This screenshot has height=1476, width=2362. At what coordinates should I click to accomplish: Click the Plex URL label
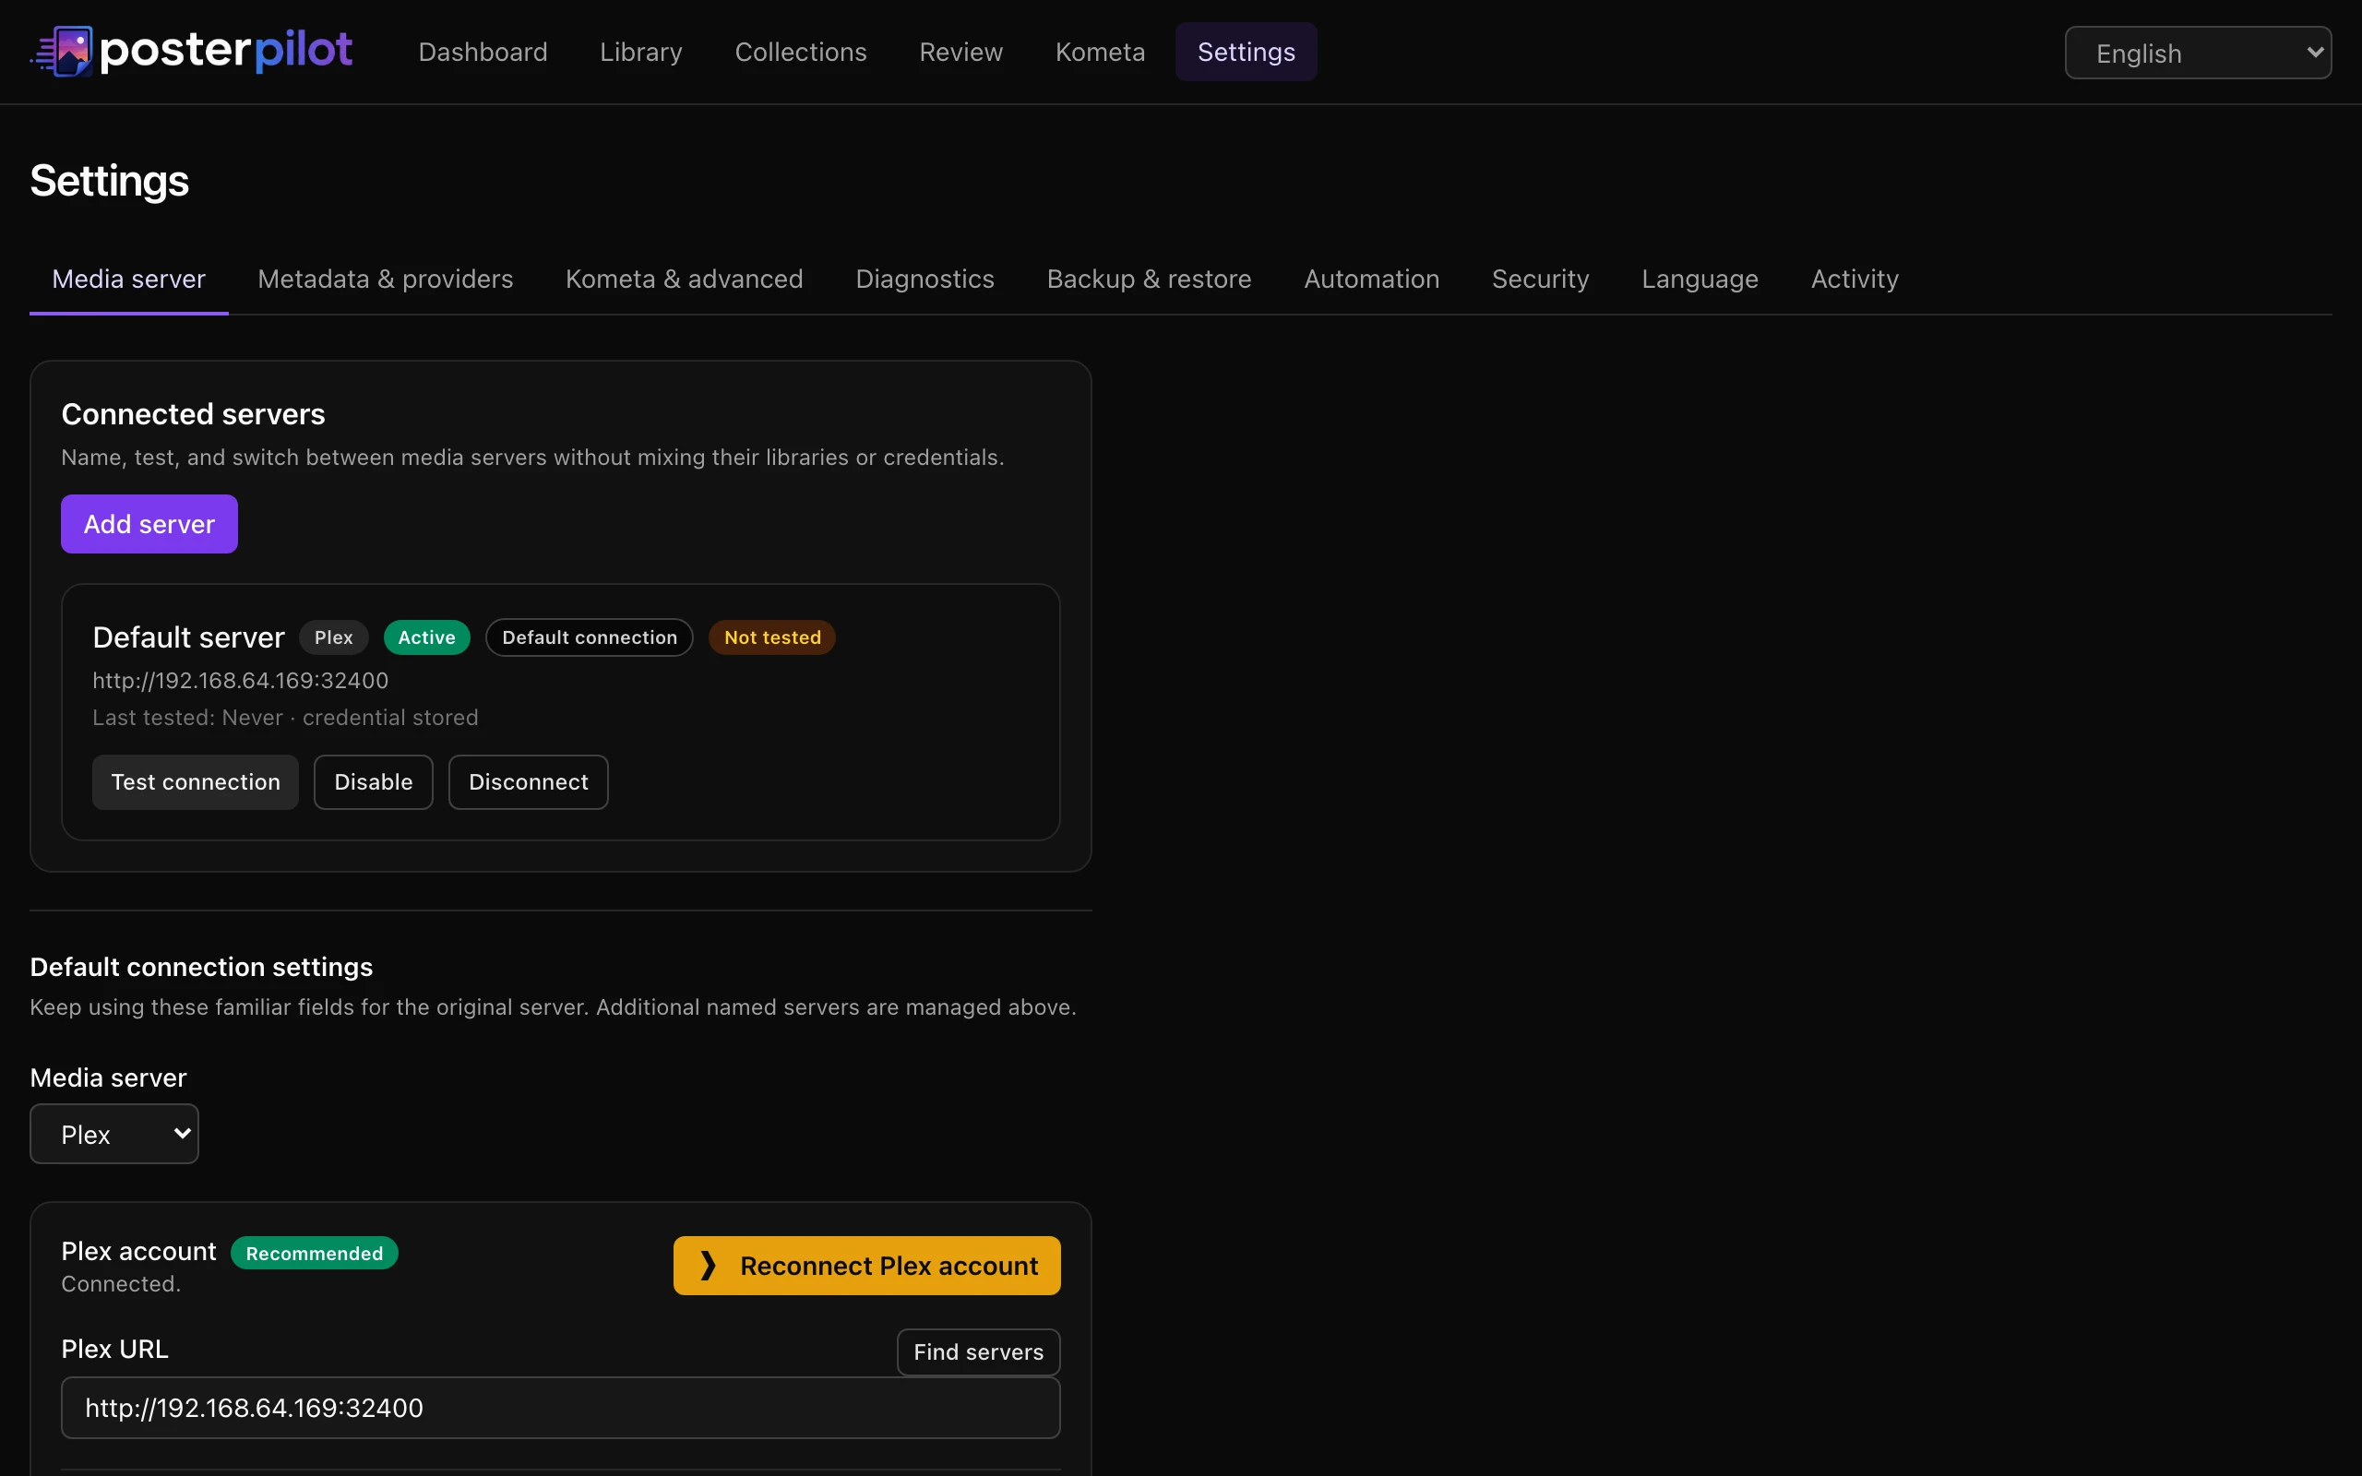114,1349
